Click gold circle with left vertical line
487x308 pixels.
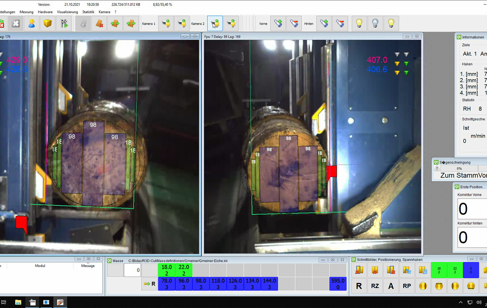[455, 286]
